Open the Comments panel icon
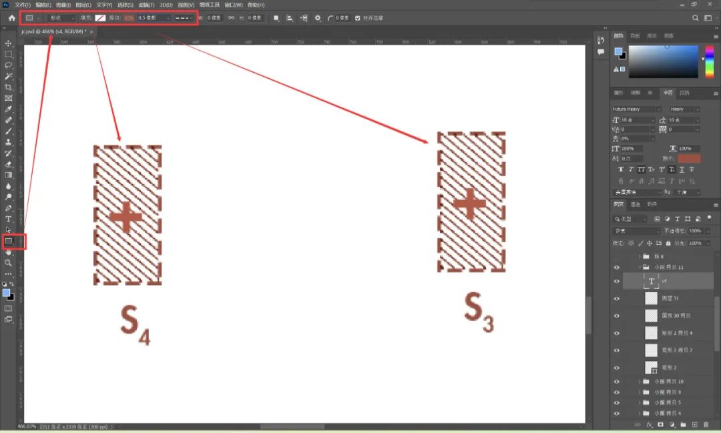Image resolution: width=721 pixels, height=433 pixels. [601, 52]
